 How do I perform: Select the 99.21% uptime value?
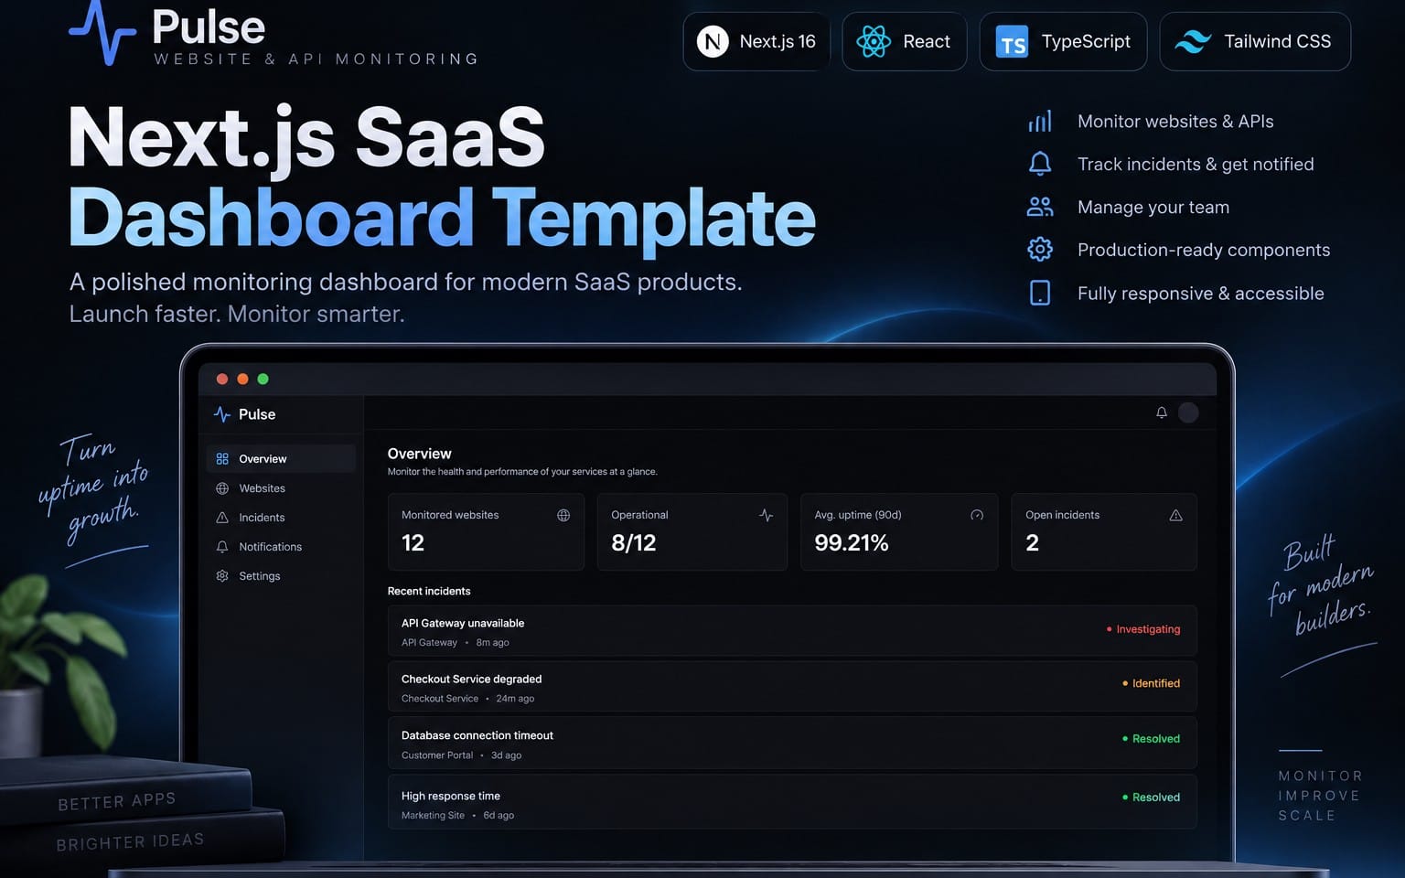tap(852, 543)
